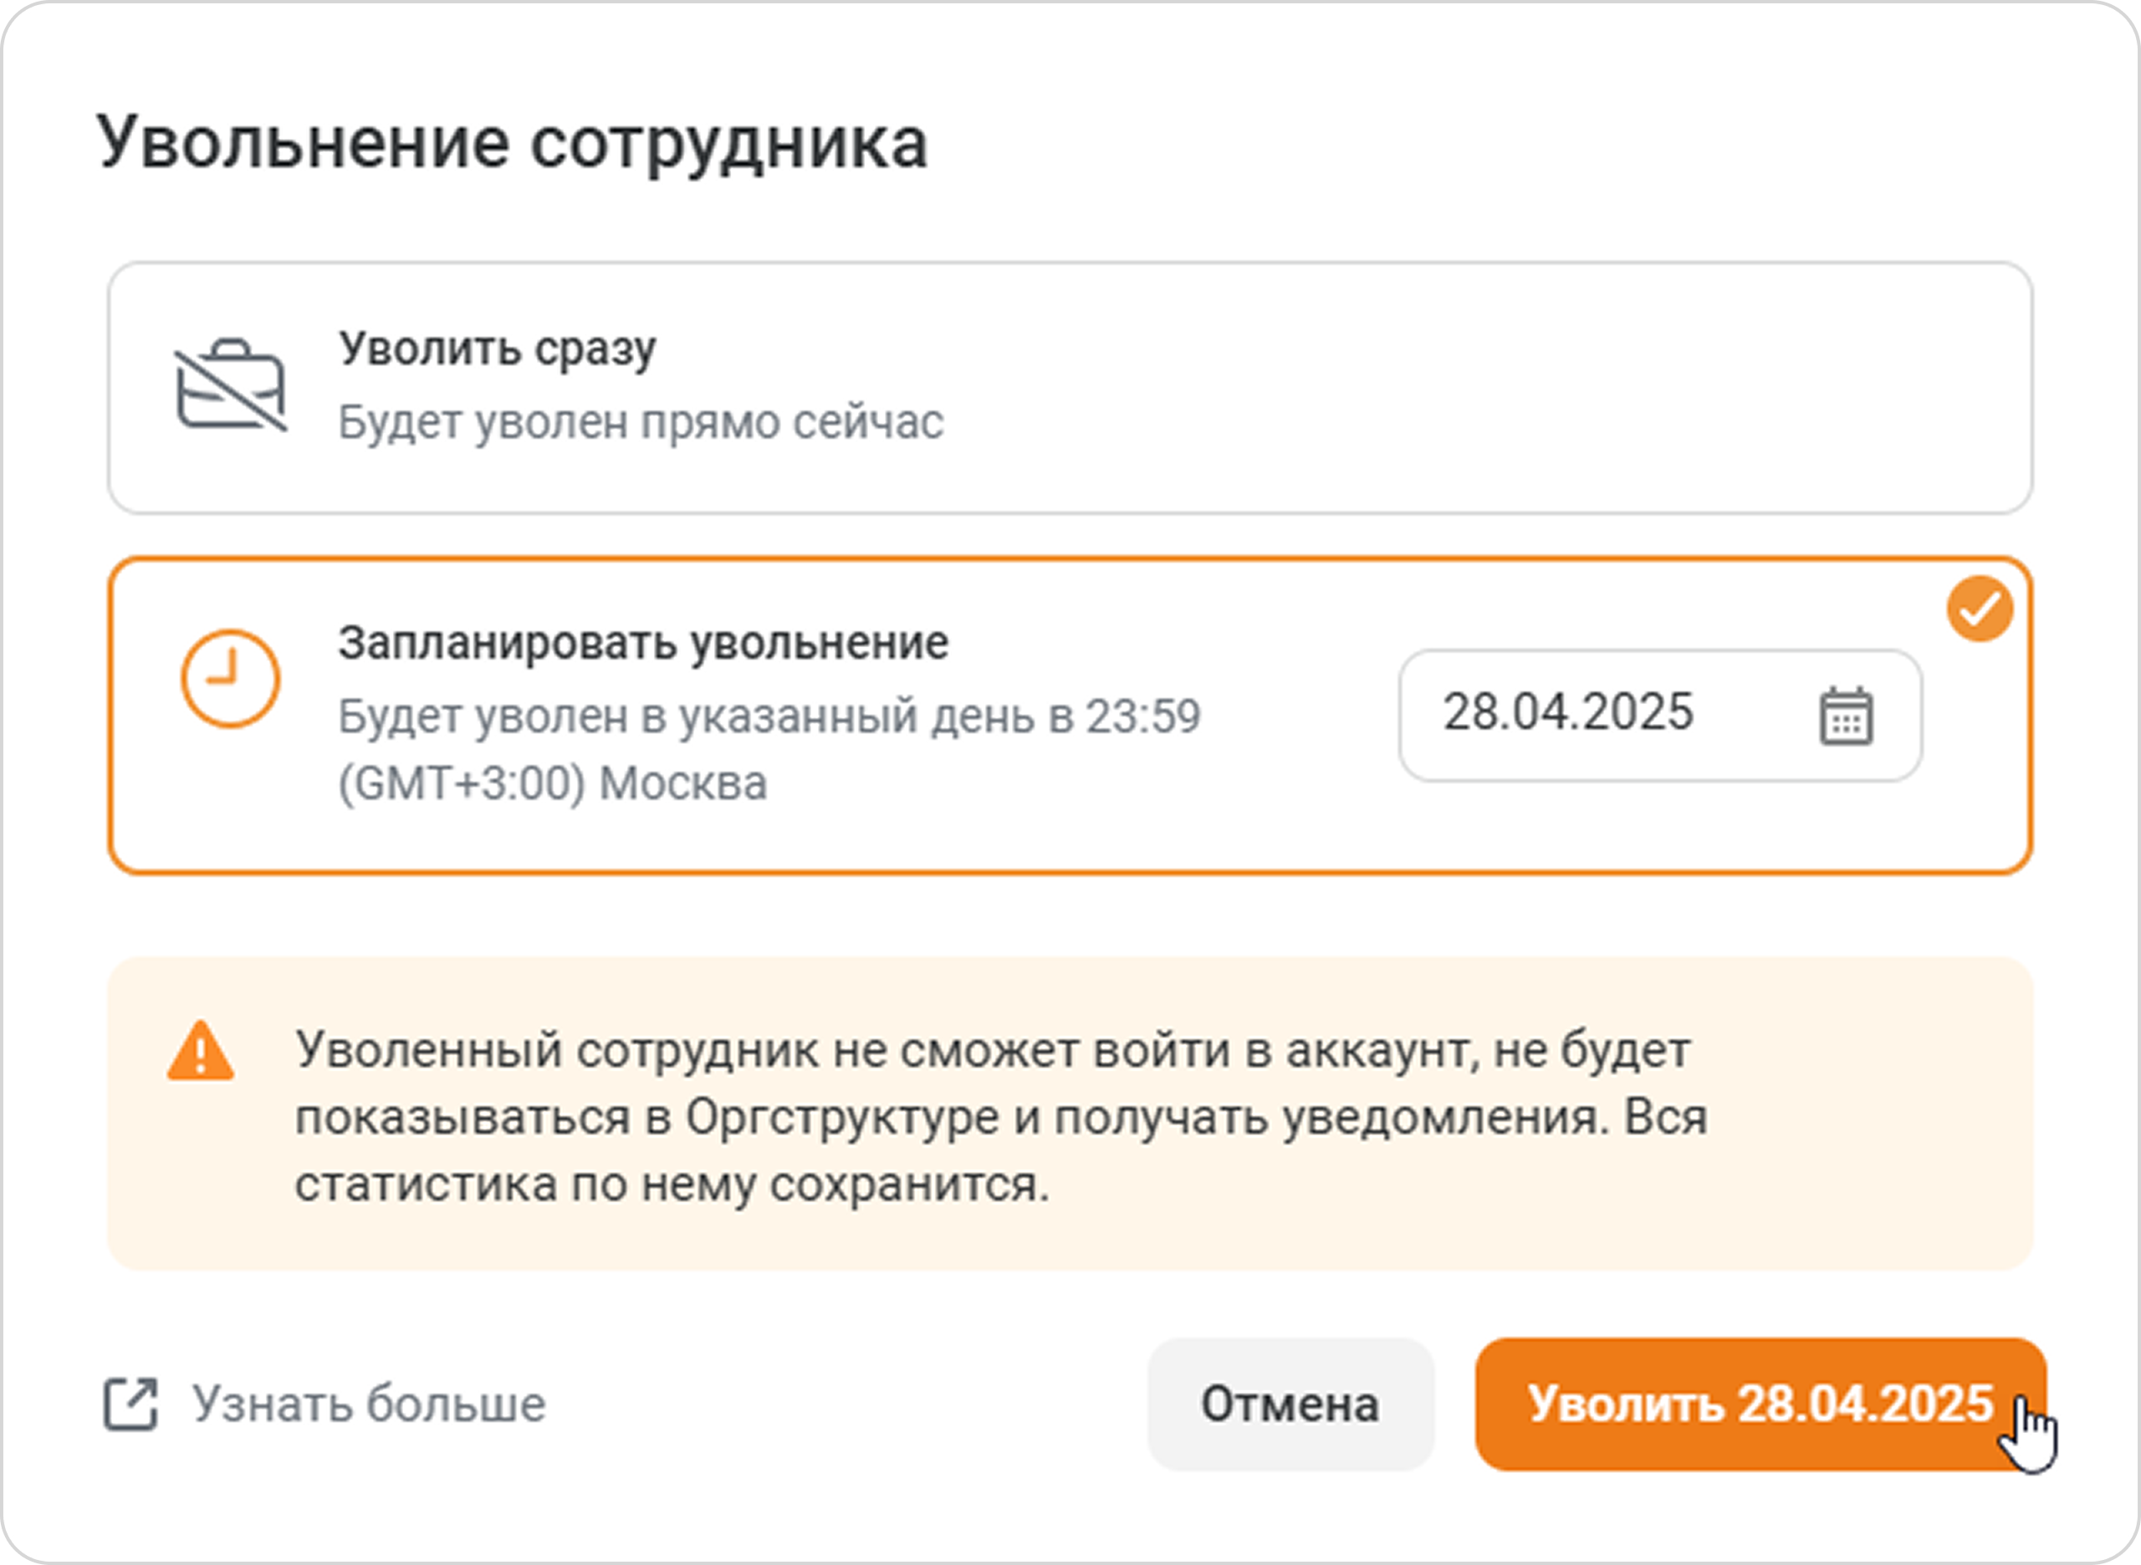The width and height of the screenshot is (2141, 1565).
Task: Click the external link arrow icon
Action: (x=130, y=1404)
